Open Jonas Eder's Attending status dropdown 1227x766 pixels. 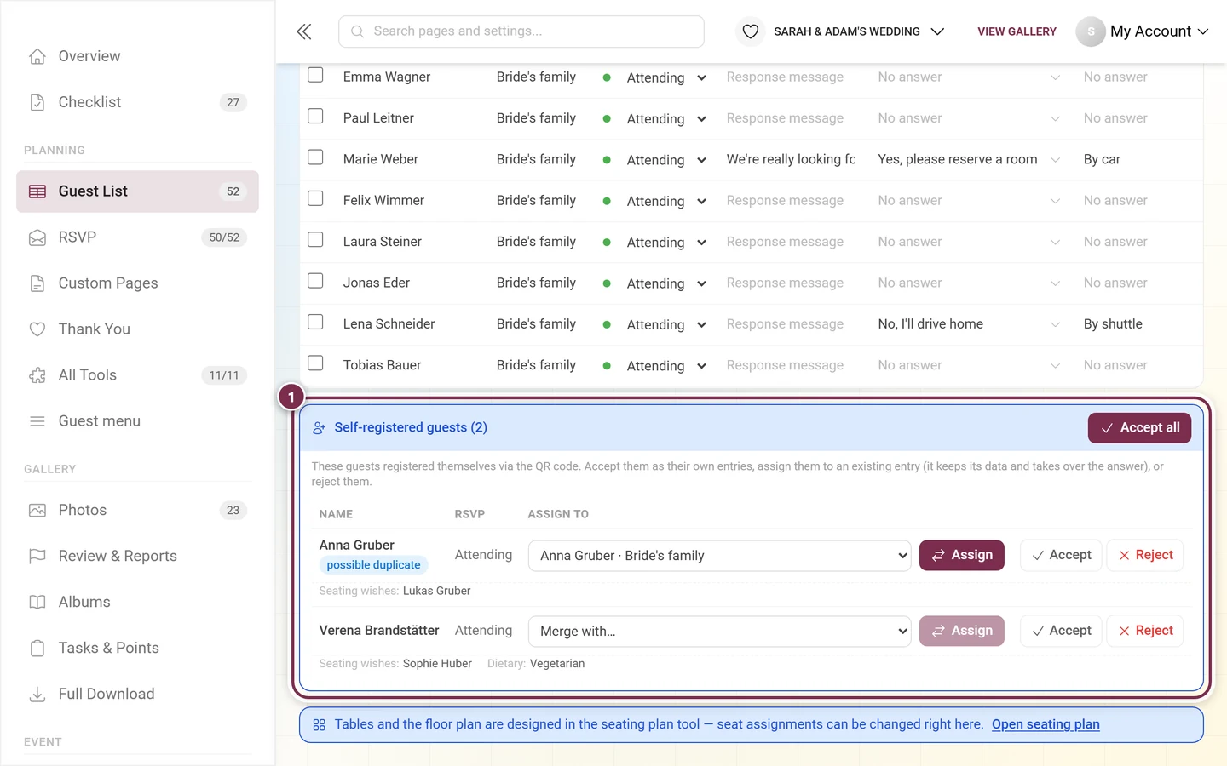point(666,283)
